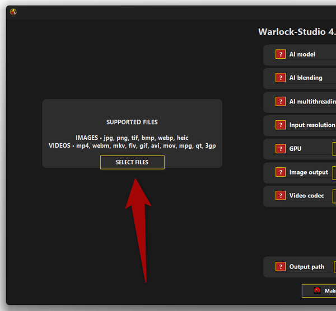Click the supported IMAGES formats line

click(x=132, y=138)
